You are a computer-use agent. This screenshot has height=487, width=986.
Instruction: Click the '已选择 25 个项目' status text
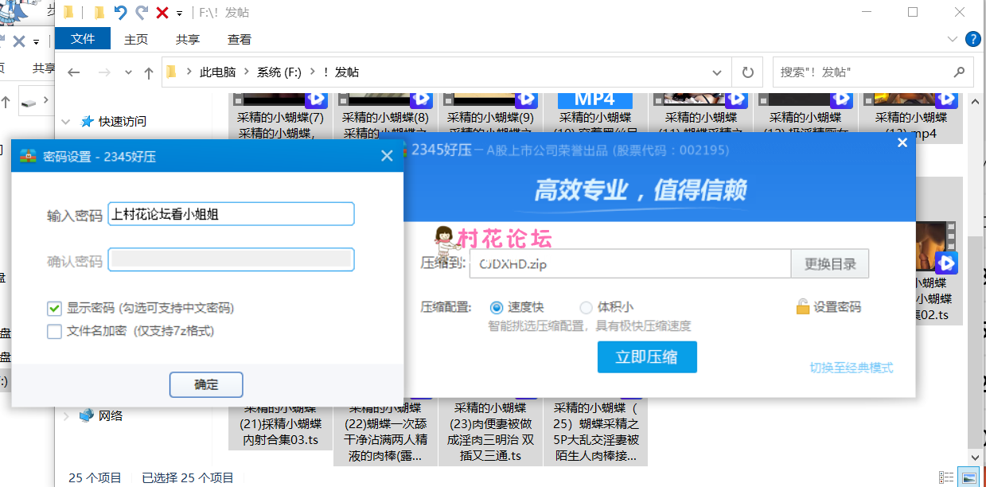click(188, 477)
